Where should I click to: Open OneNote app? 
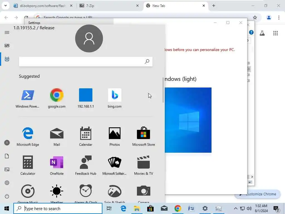click(57, 165)
